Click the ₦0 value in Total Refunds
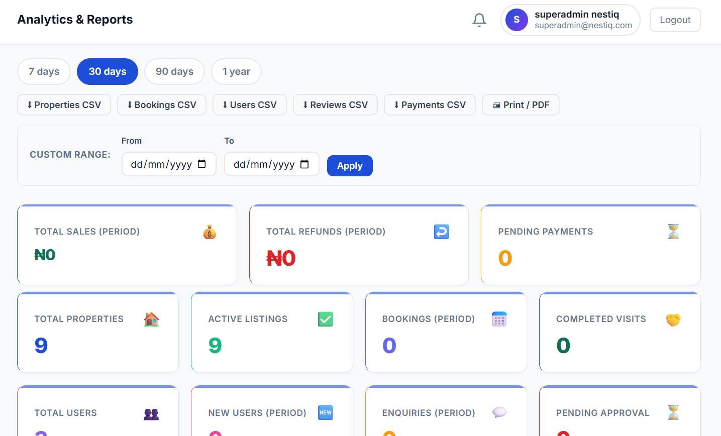The image size is (721, 436). (281, 259)
